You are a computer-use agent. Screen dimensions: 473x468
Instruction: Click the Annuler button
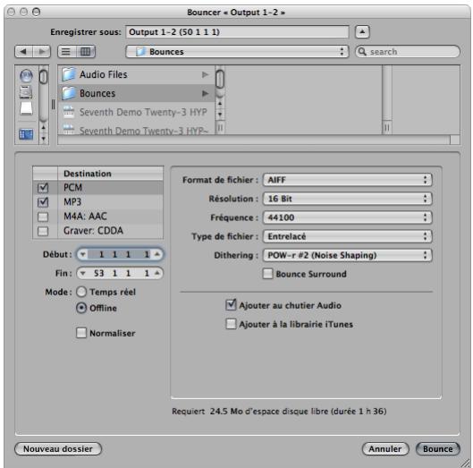coord(385,448)
